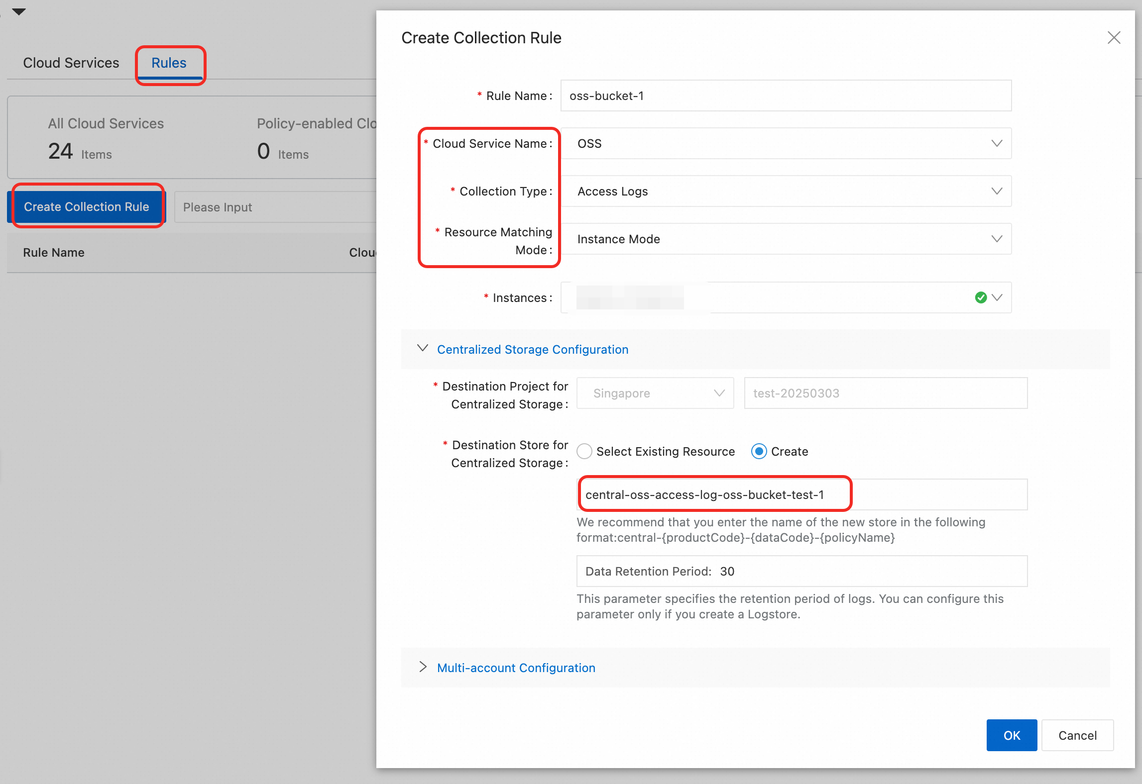Collapse Centralized Storage Configuration chevron
This screenshot has width=1142, height=784.
click(423, 349)
